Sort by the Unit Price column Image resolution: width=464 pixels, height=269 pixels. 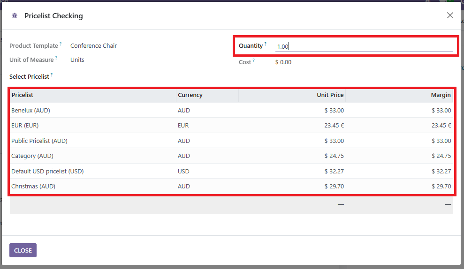330,95
